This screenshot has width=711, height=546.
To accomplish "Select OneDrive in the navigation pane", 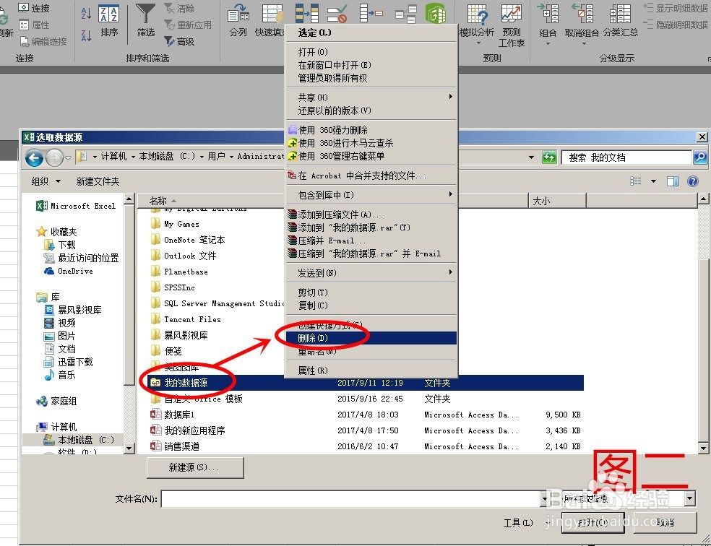I will coord(69,271).
